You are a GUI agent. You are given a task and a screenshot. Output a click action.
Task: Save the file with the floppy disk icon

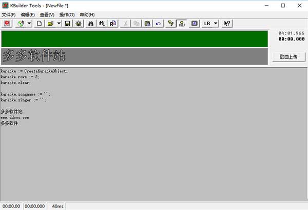(x=67, y=24)
